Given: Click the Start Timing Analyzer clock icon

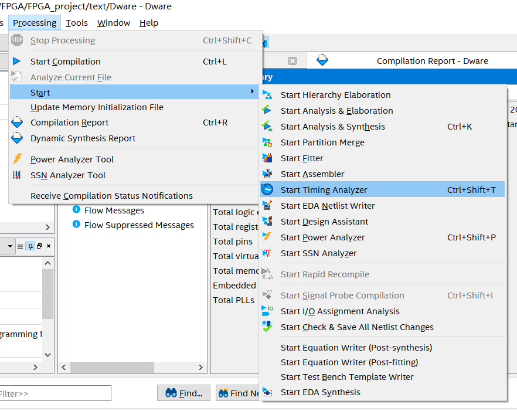Looking at the screenshot, I should [x=267, y=189].
